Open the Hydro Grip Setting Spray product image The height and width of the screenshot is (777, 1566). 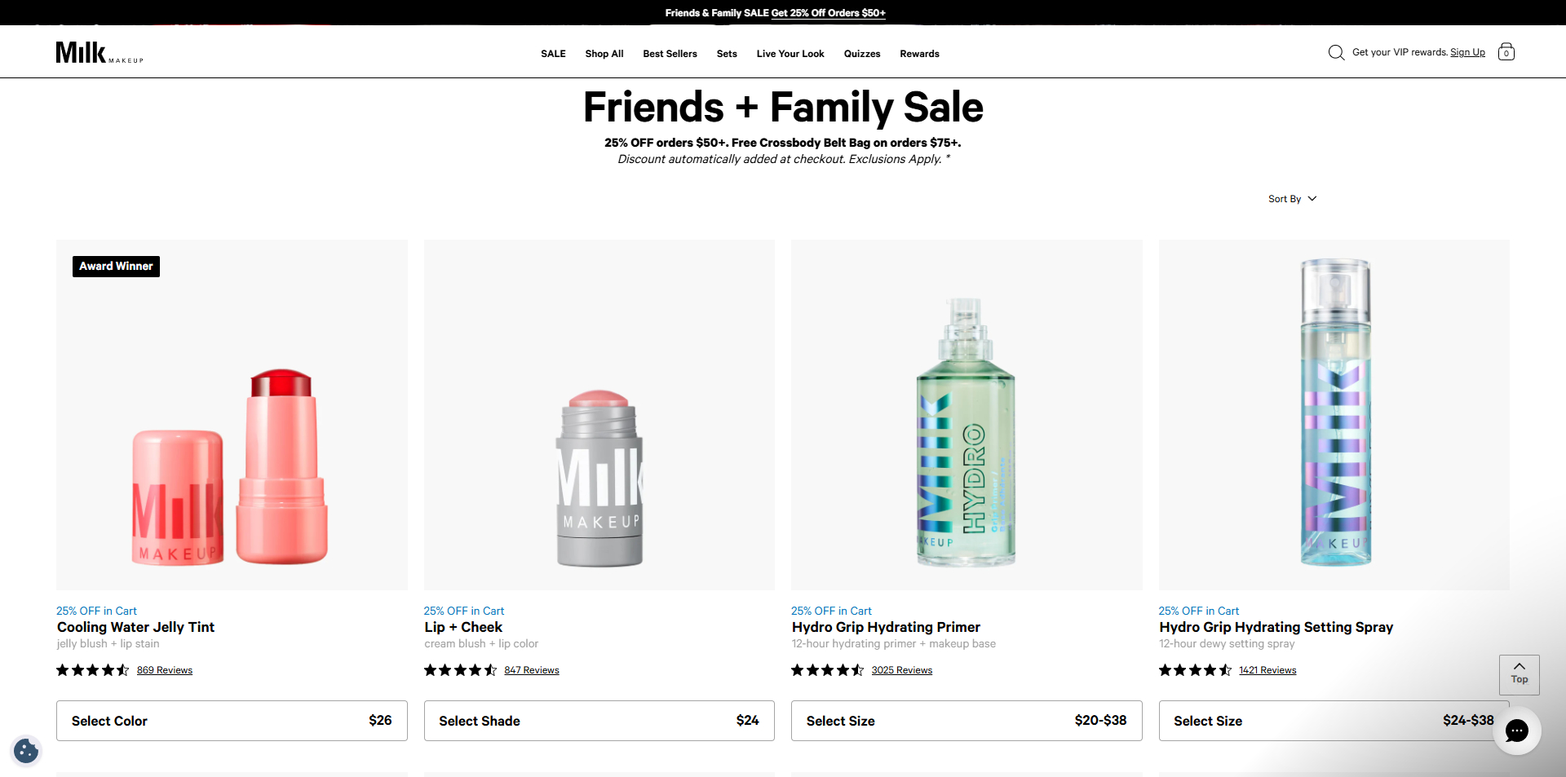(1334, 414)
